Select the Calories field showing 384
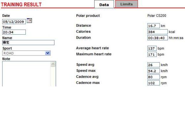 [x=157, y=32]
